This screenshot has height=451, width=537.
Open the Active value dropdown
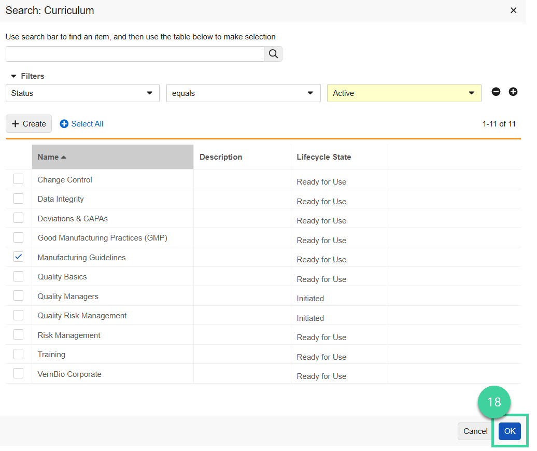(x=404, y=93)
